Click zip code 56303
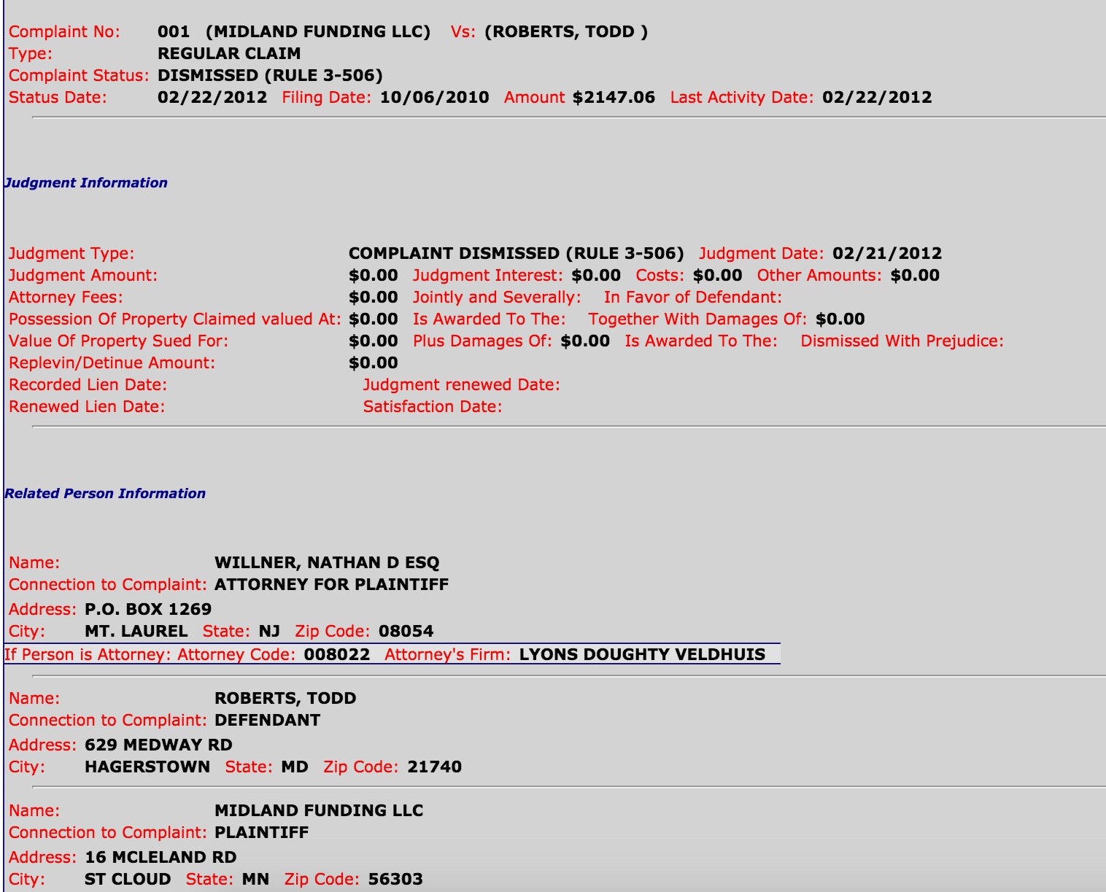 click(x=395, y=880)
